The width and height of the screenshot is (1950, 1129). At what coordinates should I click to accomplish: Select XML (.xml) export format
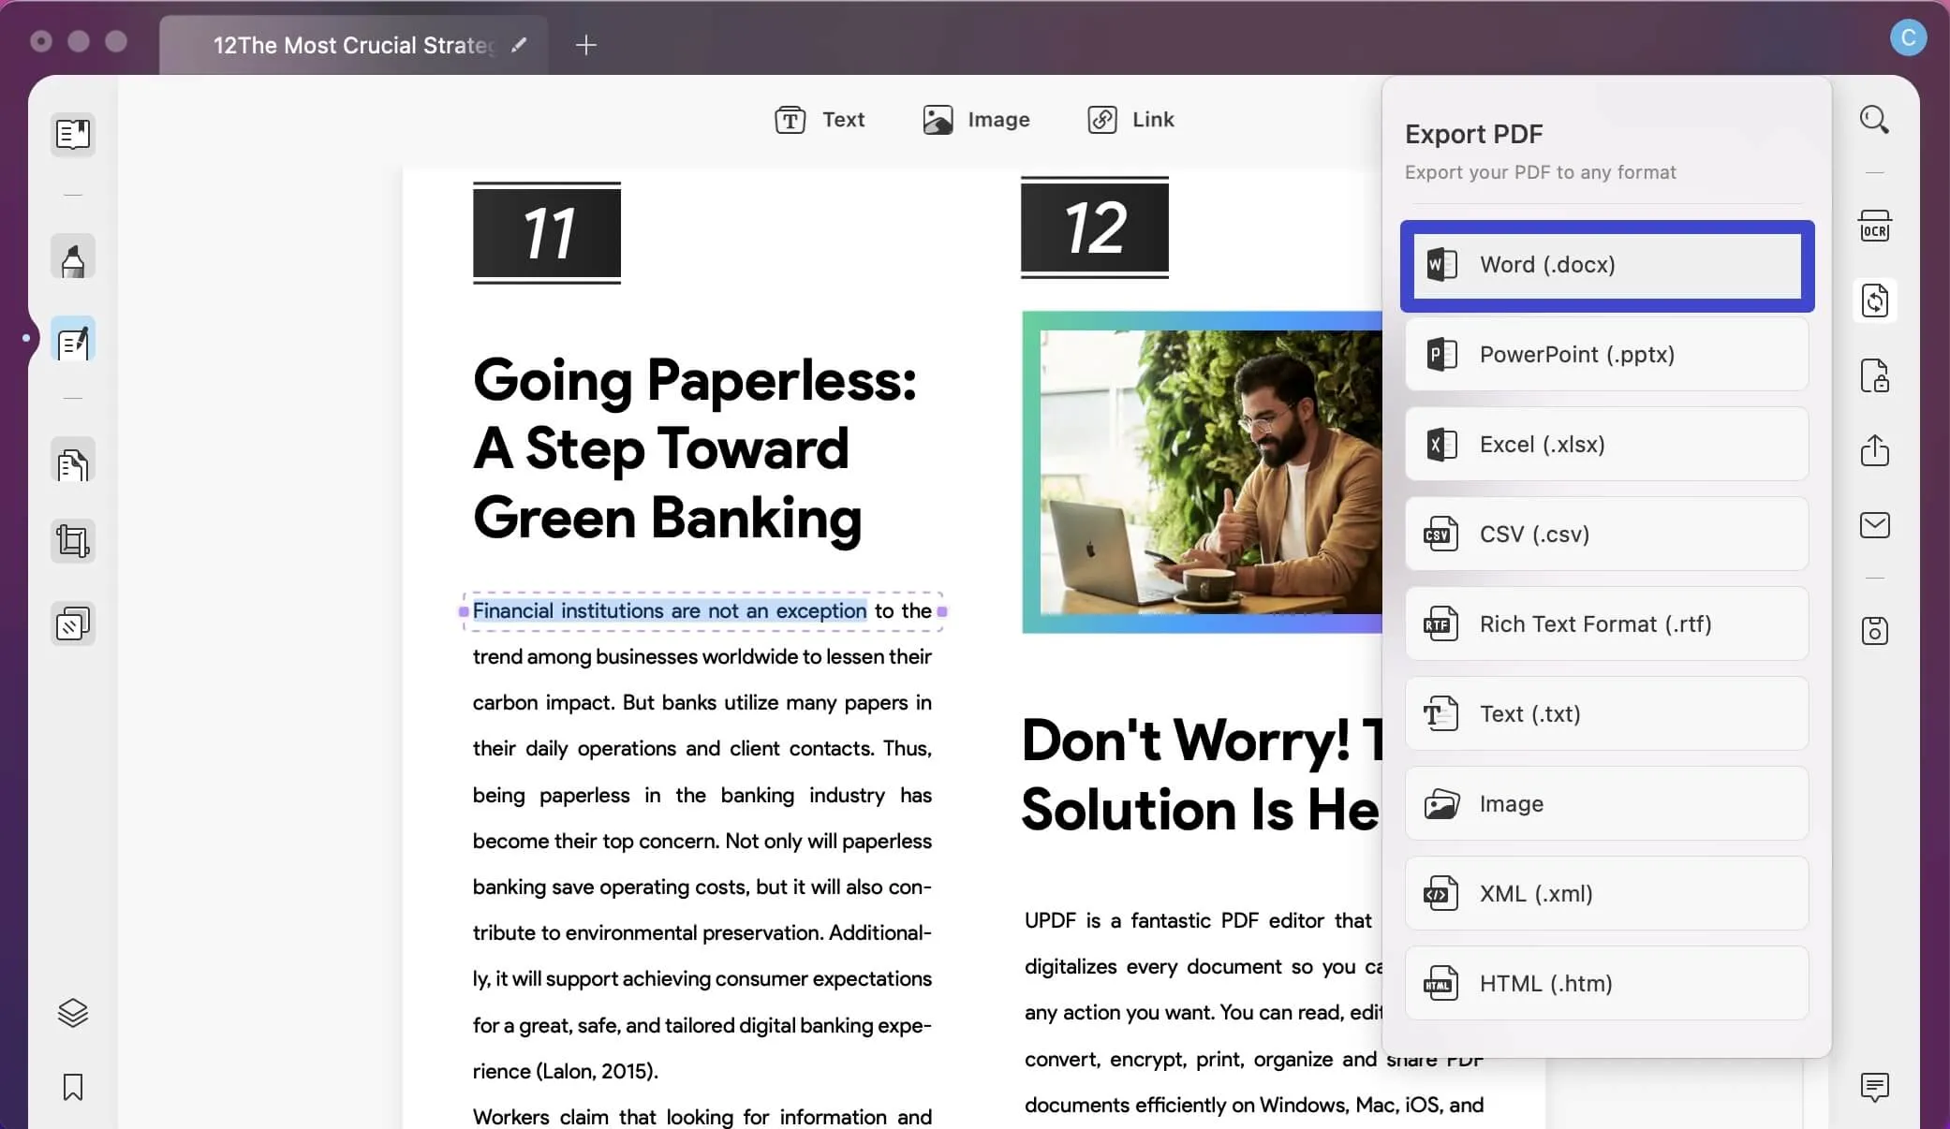coord(1607,894)
